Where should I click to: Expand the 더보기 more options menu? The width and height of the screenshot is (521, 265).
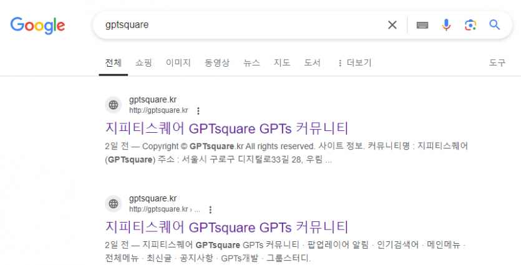[354, 63]
